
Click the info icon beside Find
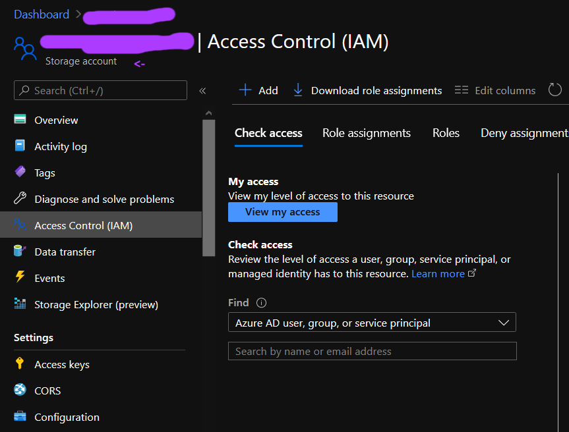[261, 303]
